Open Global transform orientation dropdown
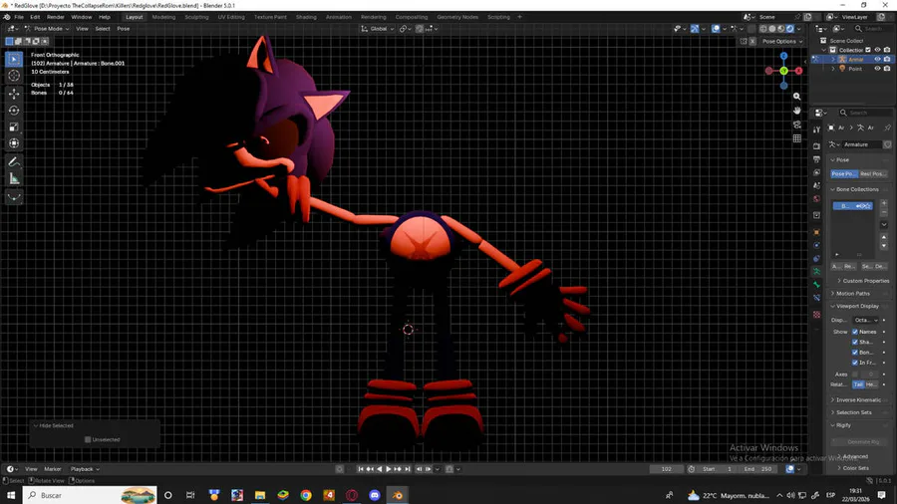 pyautogui.click(x=378, y=29)
